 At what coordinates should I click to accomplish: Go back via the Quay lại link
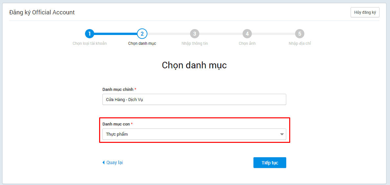pyautogui.click(x=115, y=162)
